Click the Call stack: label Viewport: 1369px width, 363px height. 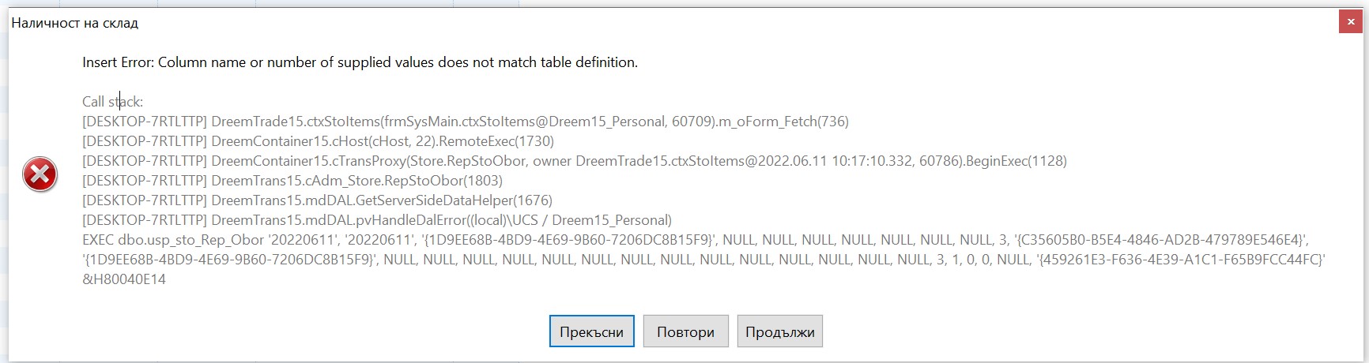coord(112,102)
